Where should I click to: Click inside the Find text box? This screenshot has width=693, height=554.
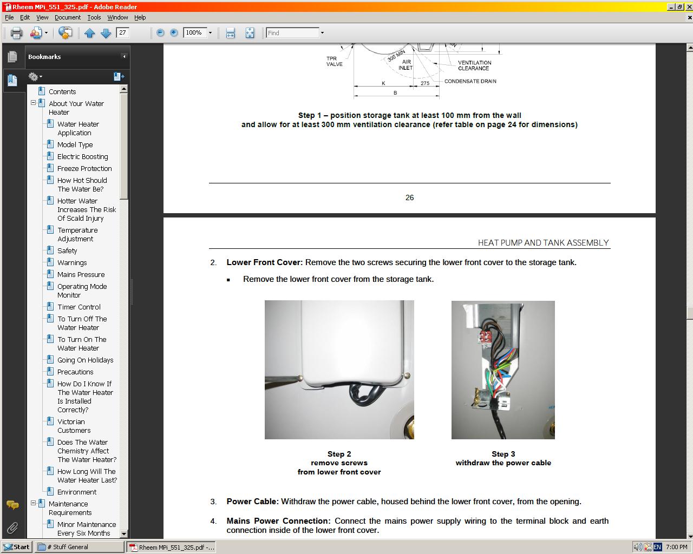pos(292,32)
